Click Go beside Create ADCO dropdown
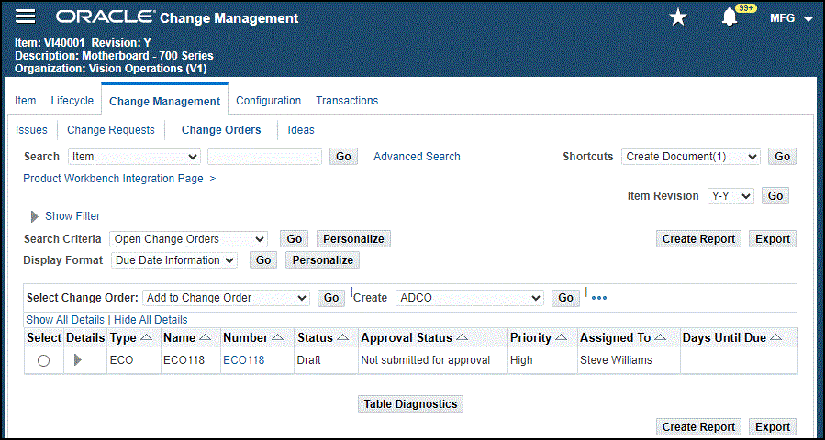Image resolution: width=825 pixels, height=440 pixels. [565, 298]
